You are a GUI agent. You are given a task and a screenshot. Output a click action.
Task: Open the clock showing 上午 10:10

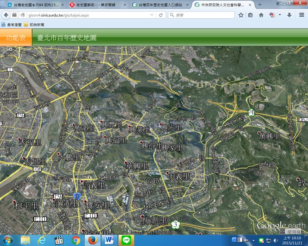pyautogui.click(x=292, y=240)
